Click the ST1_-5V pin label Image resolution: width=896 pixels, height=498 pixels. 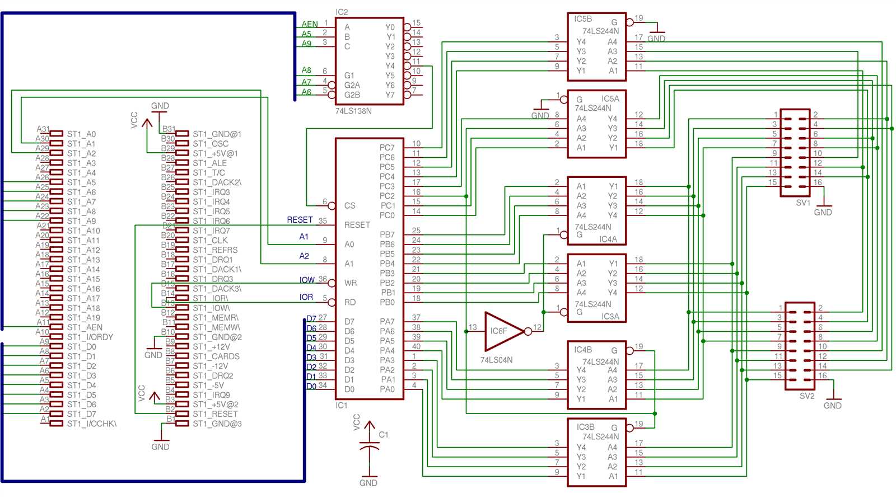click(x=208, y=386)
